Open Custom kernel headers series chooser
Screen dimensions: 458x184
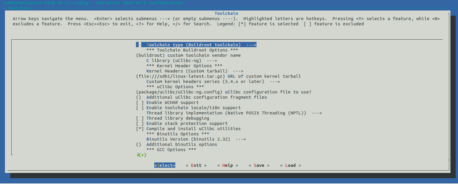click(x=213, y=82)
